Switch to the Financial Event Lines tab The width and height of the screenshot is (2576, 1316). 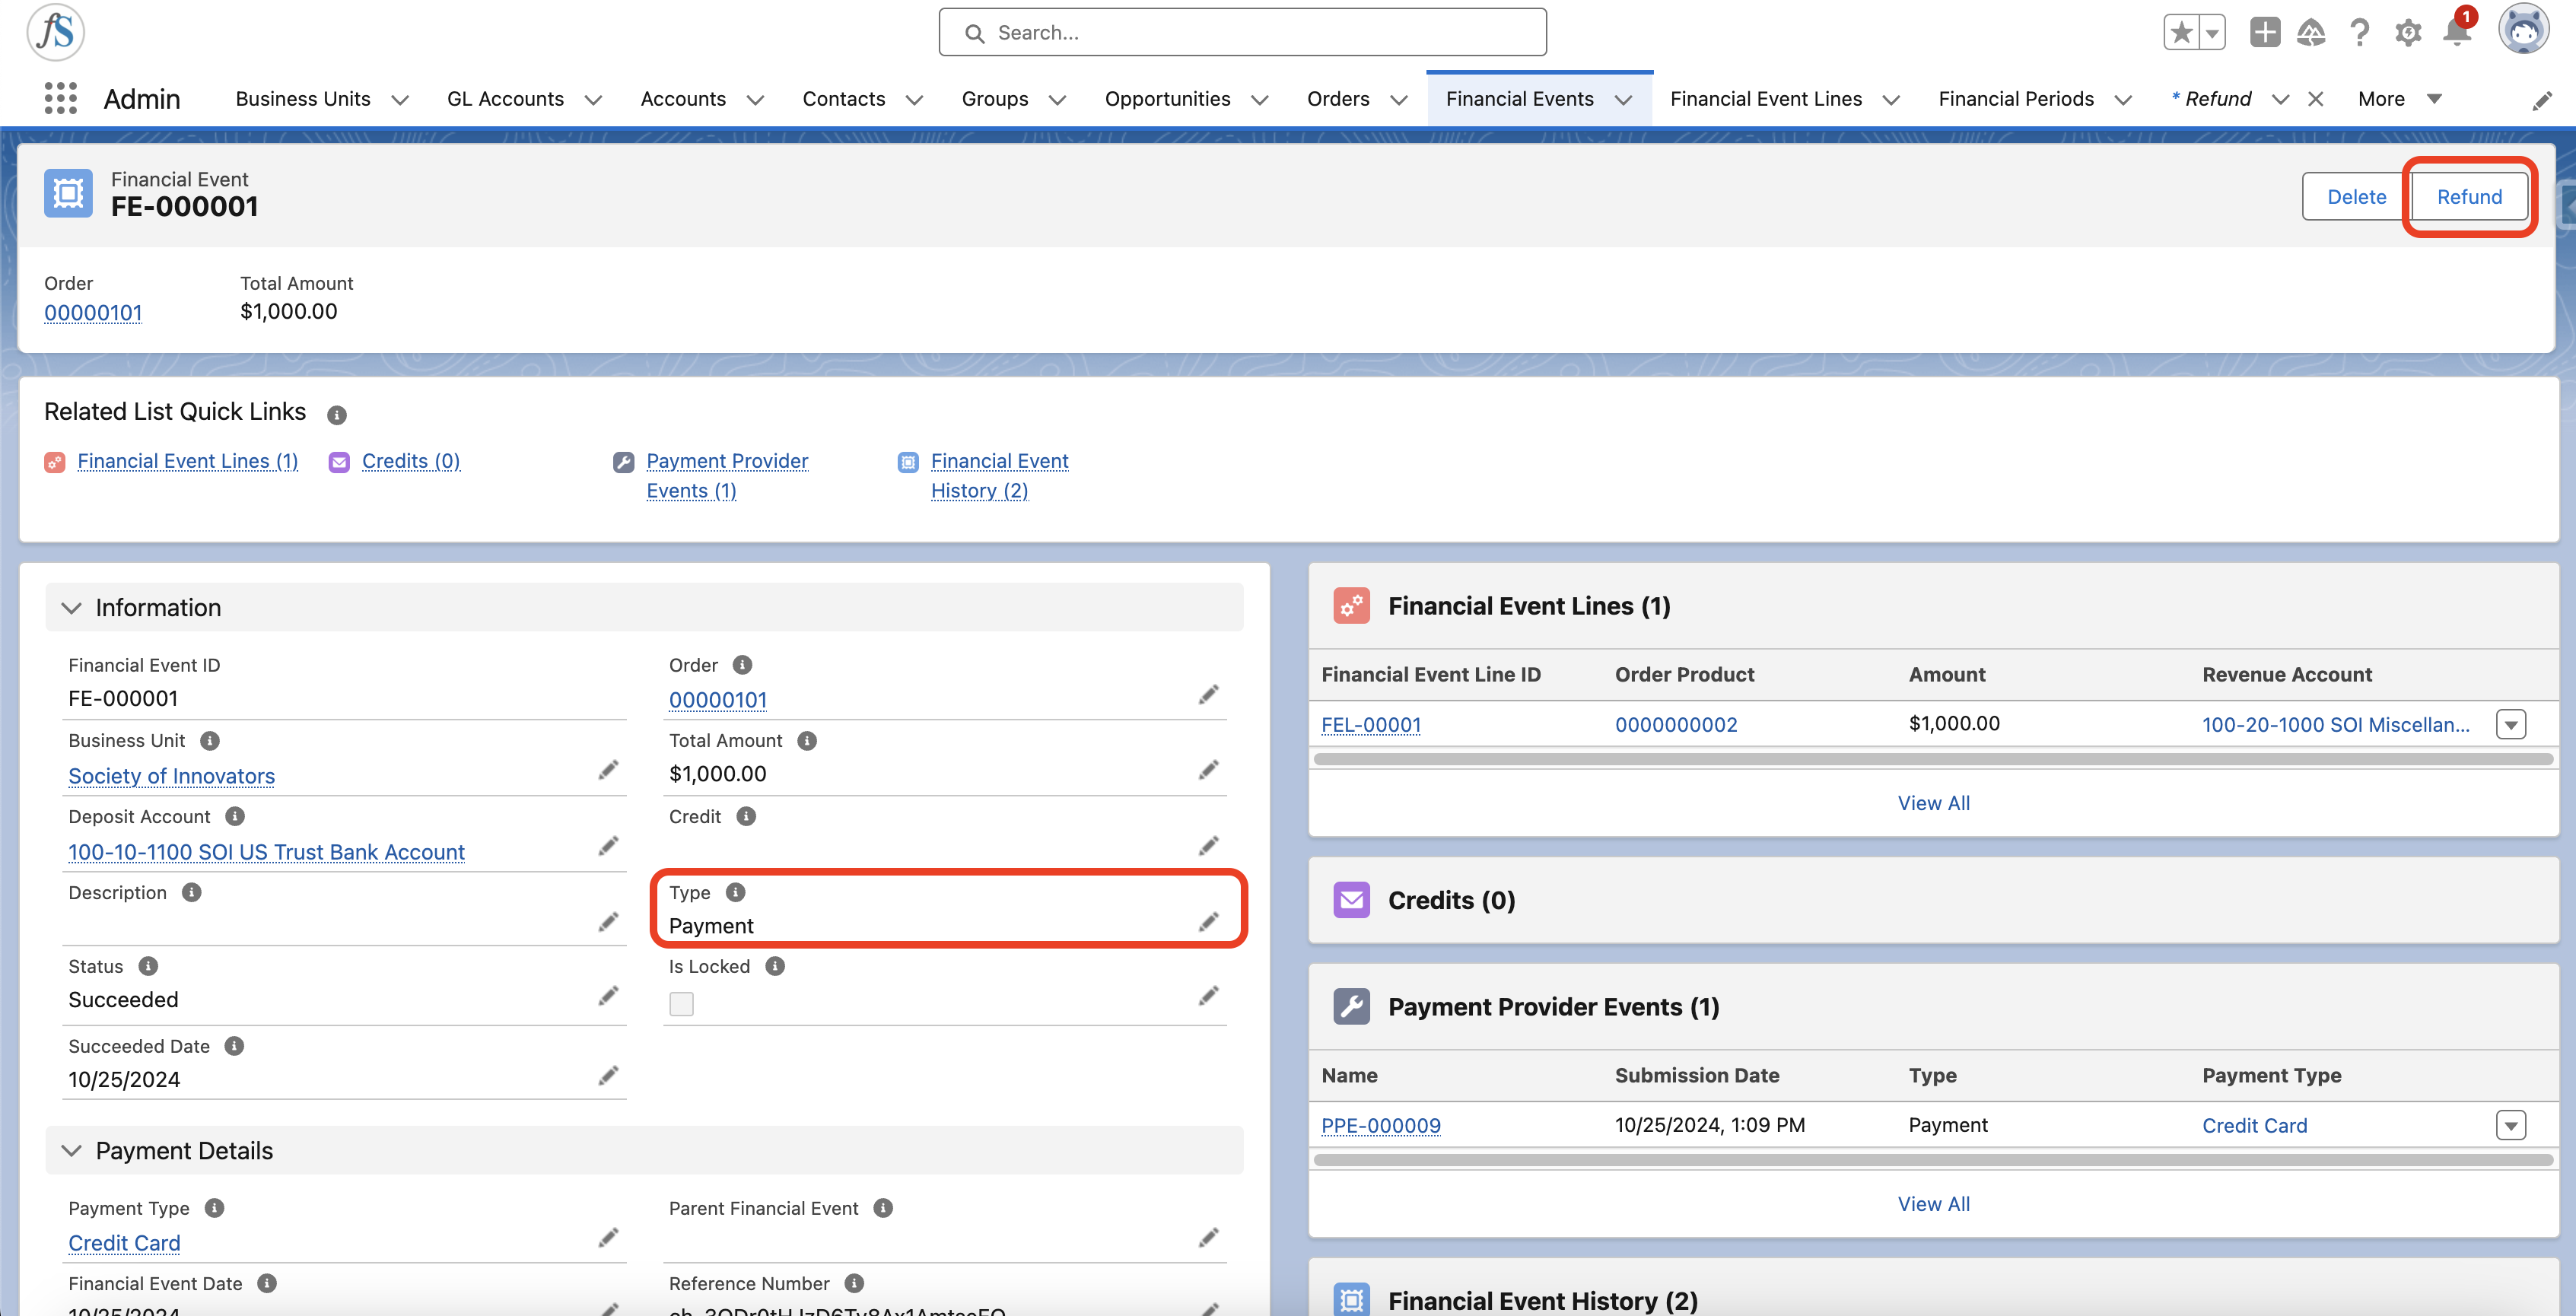click(x=1766, y=99)
